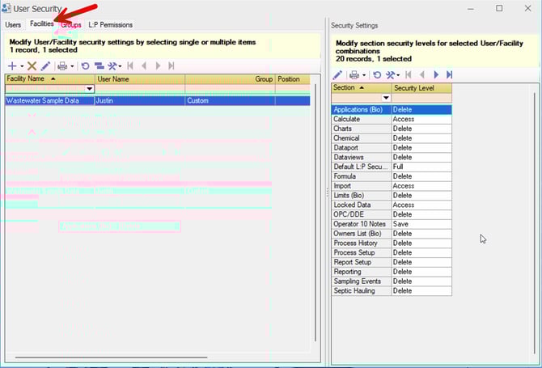Click the red X delete icon
Viewport: 542px width, 368px height.
tap(32, 66)
